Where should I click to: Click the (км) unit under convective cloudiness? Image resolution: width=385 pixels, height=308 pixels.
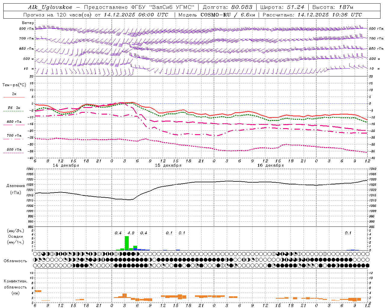(16, 293)
